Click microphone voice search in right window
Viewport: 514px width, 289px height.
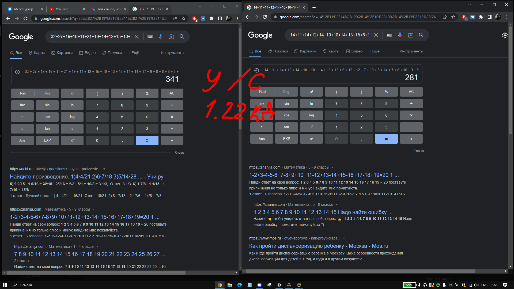(x=400, y=35)
